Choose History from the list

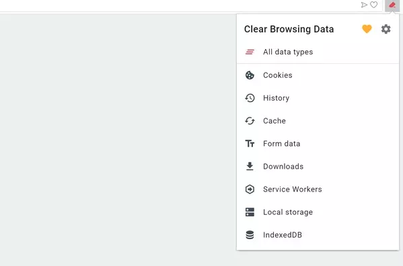click(x=318, y=98)
